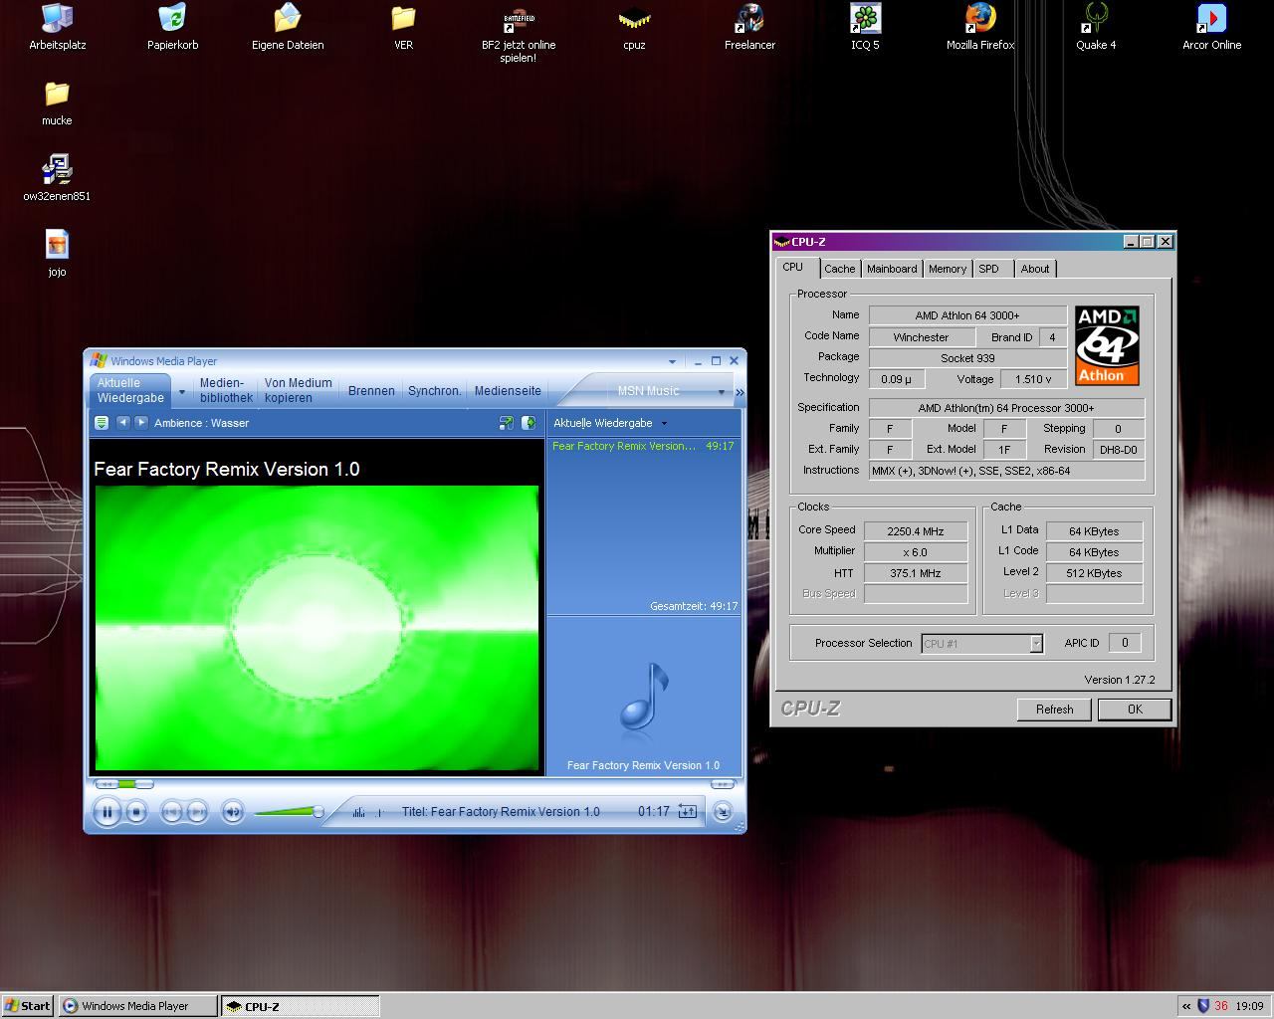Open the Von Medium kopieren tab
This screenshot has height=1019, width=1274.
pos(298,390)
